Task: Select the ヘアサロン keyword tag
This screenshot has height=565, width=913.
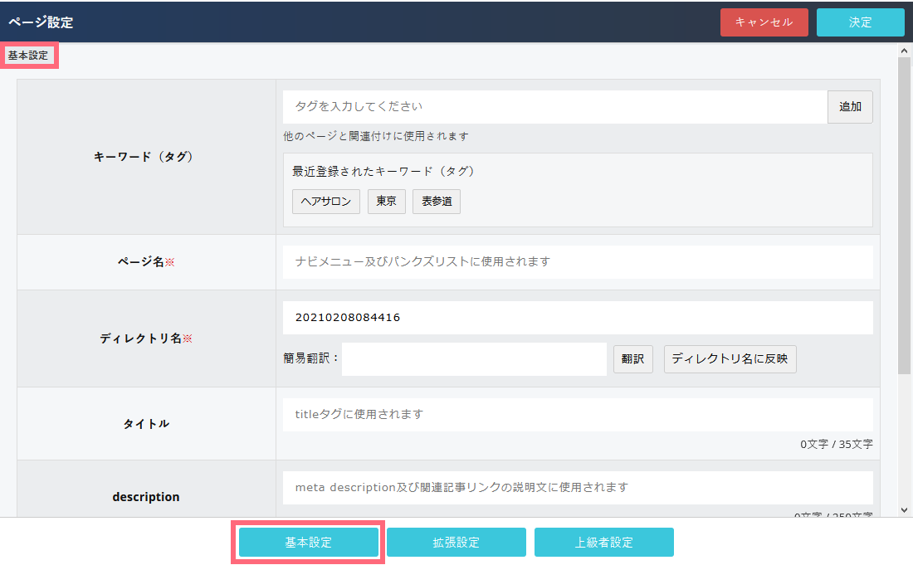Action: 326,202
